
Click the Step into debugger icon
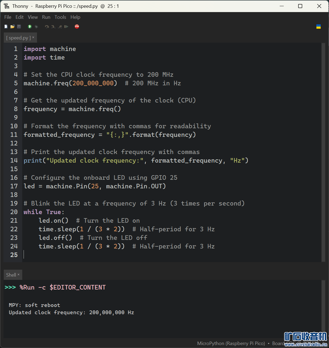53,27
